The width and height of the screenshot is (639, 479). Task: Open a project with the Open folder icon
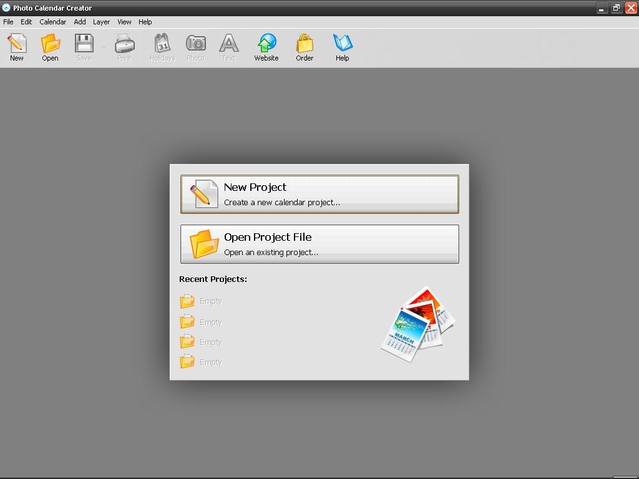(50, 43)
